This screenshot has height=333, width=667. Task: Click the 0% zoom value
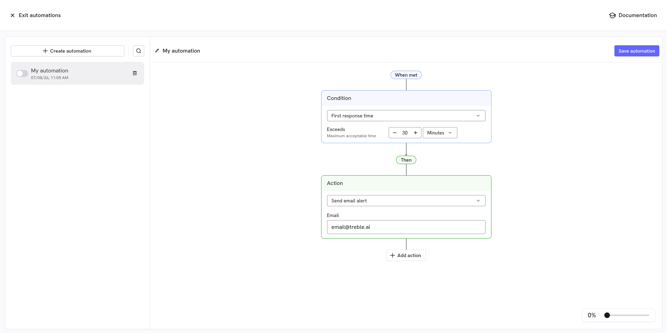pyautogui.click(x=592, y=315)
